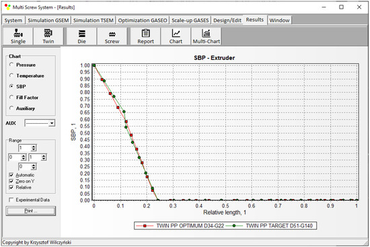Select the Pressure chart radio button
The height and width of the screenshot is (247, 370).
click(11, 65)
